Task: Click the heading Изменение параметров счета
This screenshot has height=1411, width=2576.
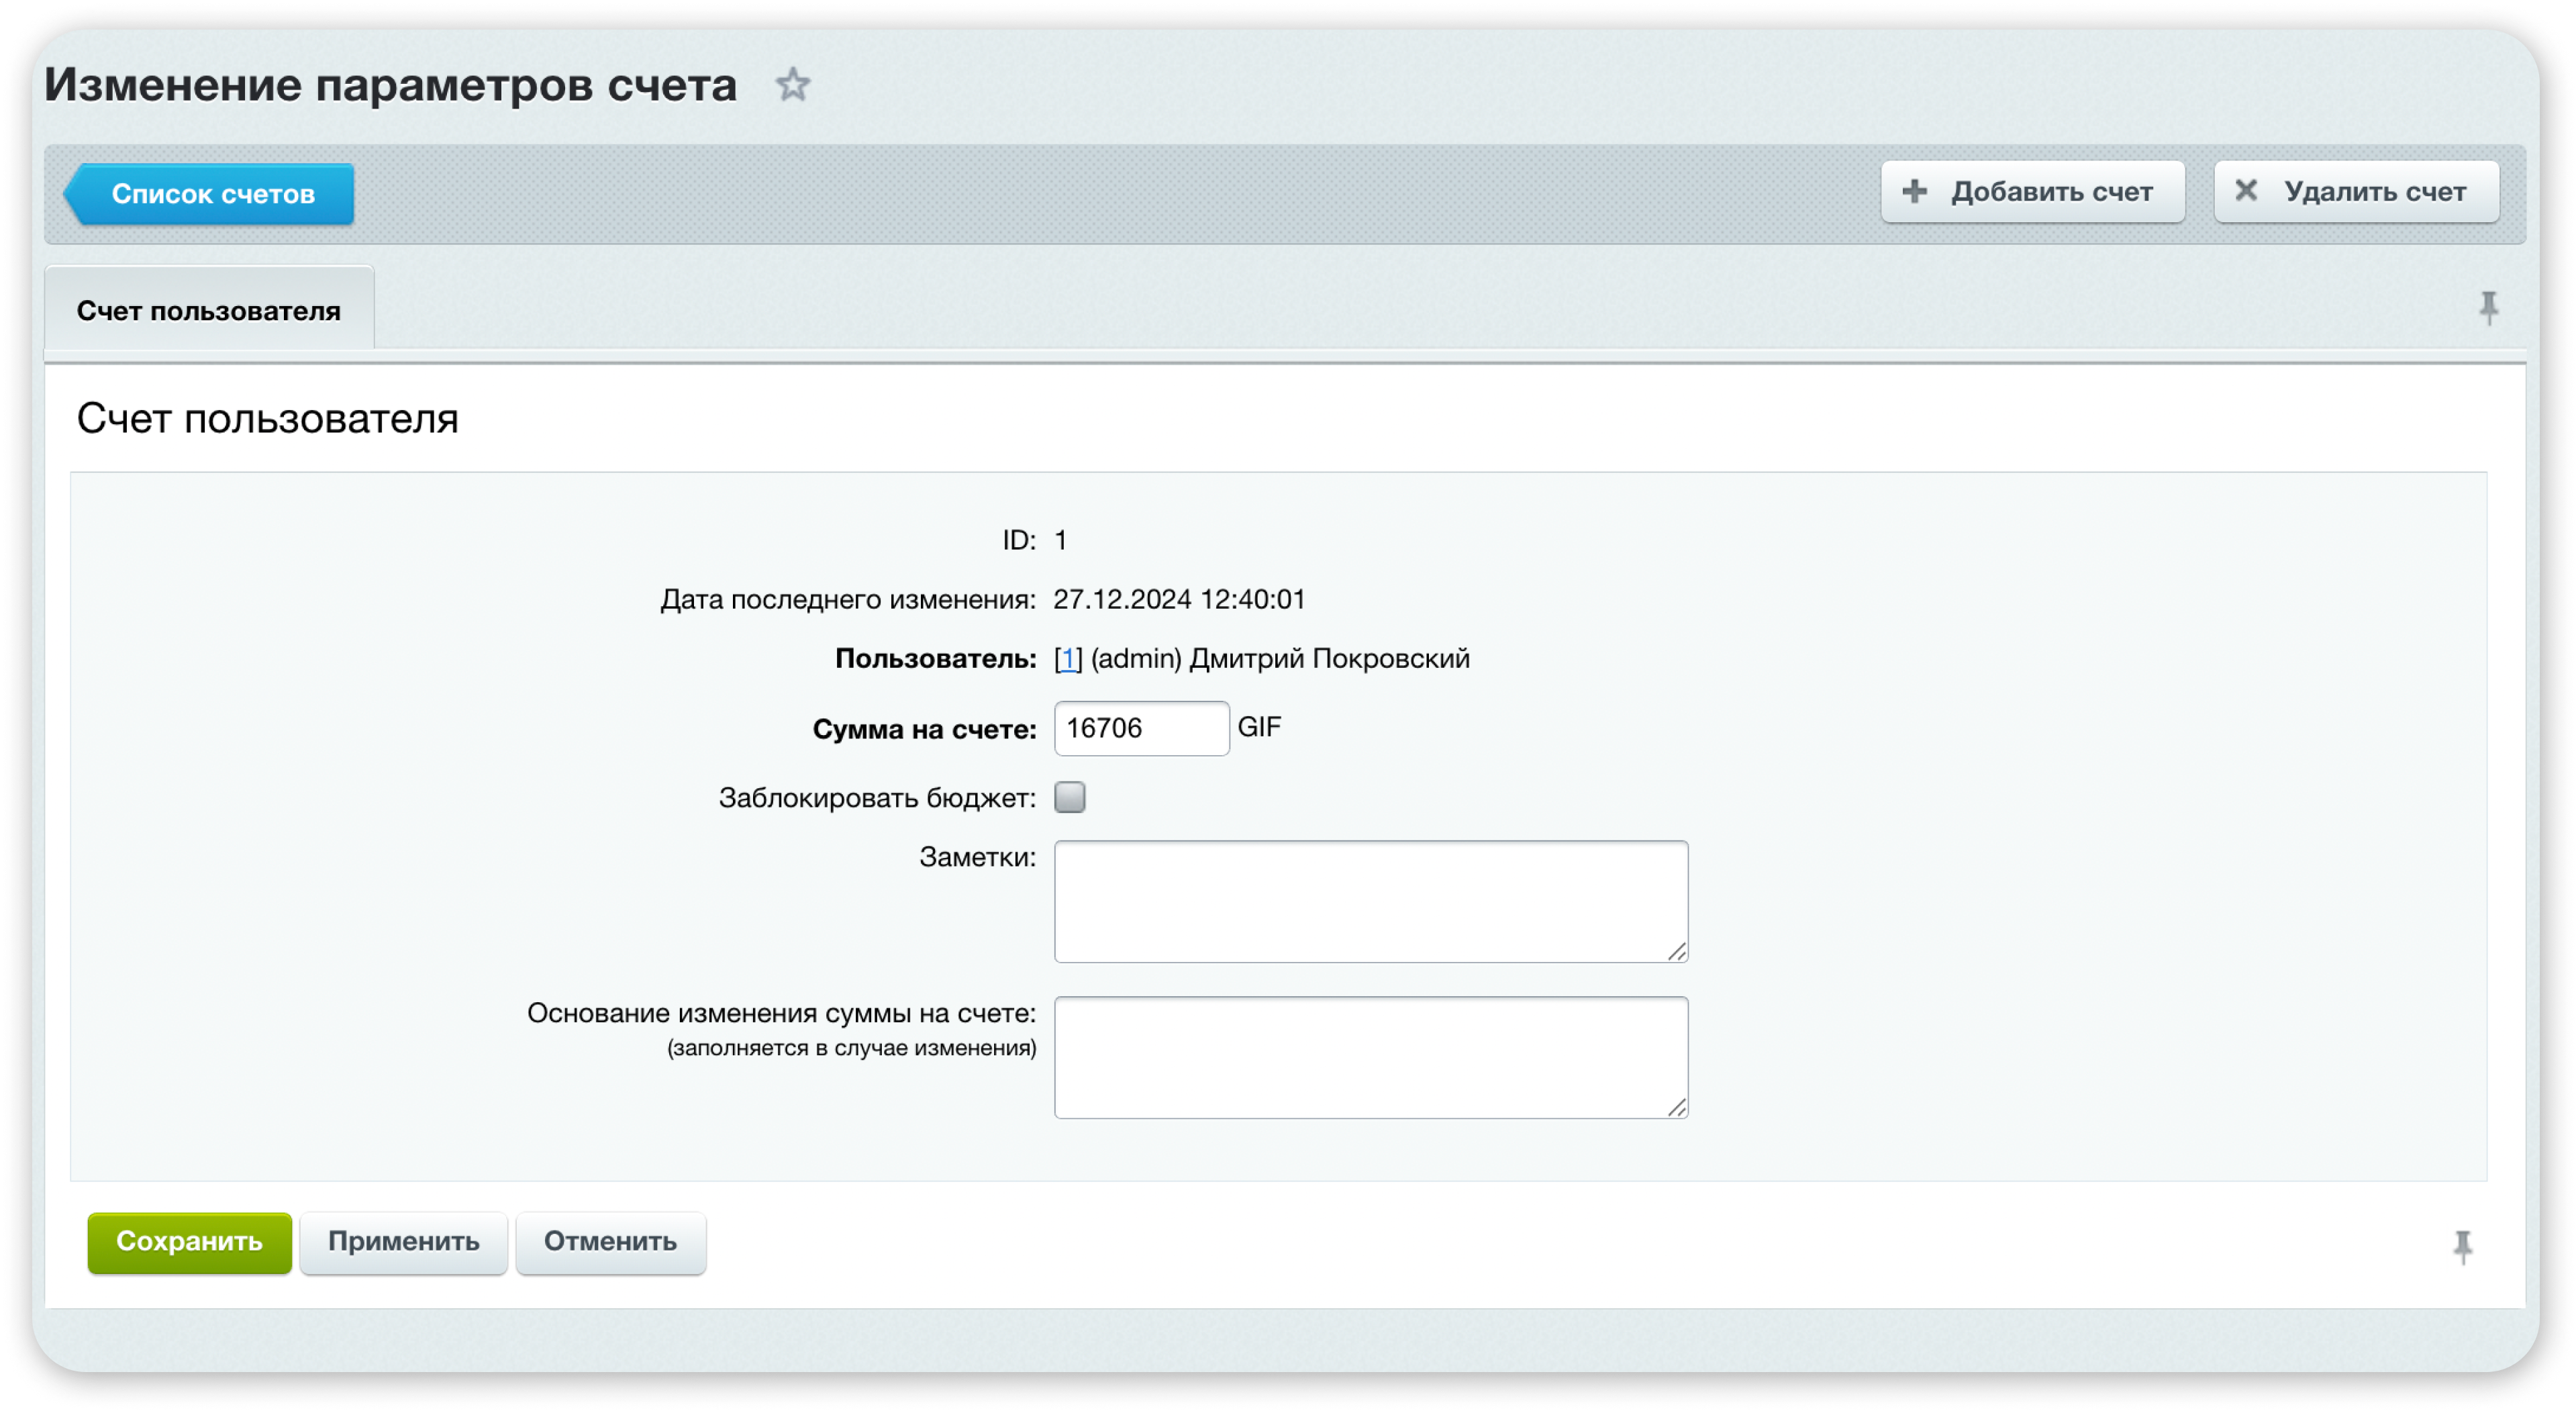Action: point(390,85)
